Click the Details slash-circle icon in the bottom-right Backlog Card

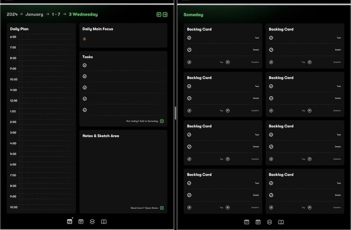[271, 195]
